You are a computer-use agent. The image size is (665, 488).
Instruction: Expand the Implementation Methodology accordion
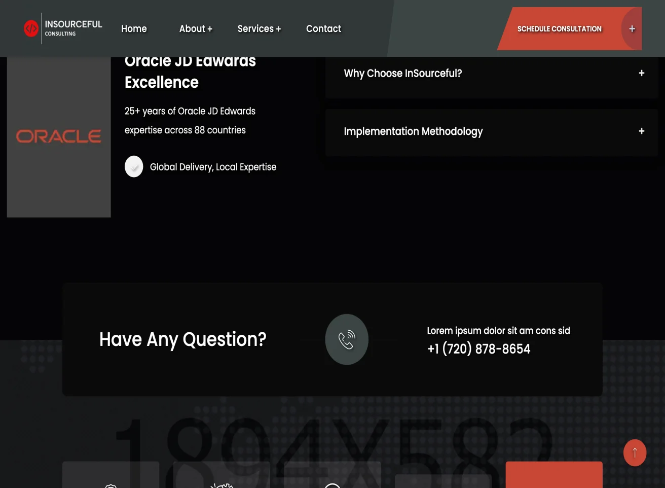pos(414,131)
